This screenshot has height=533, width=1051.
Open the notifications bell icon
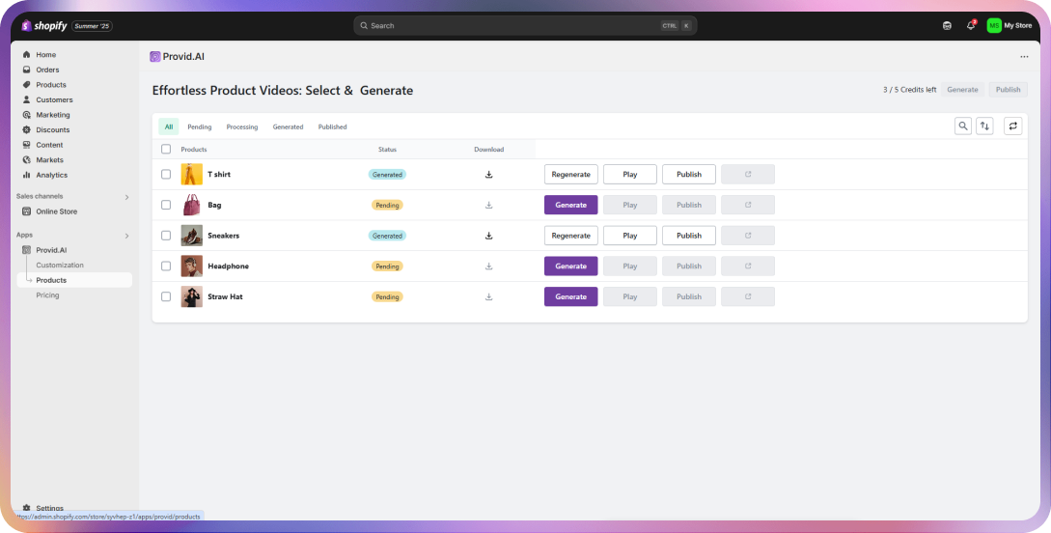click(971, 26)
